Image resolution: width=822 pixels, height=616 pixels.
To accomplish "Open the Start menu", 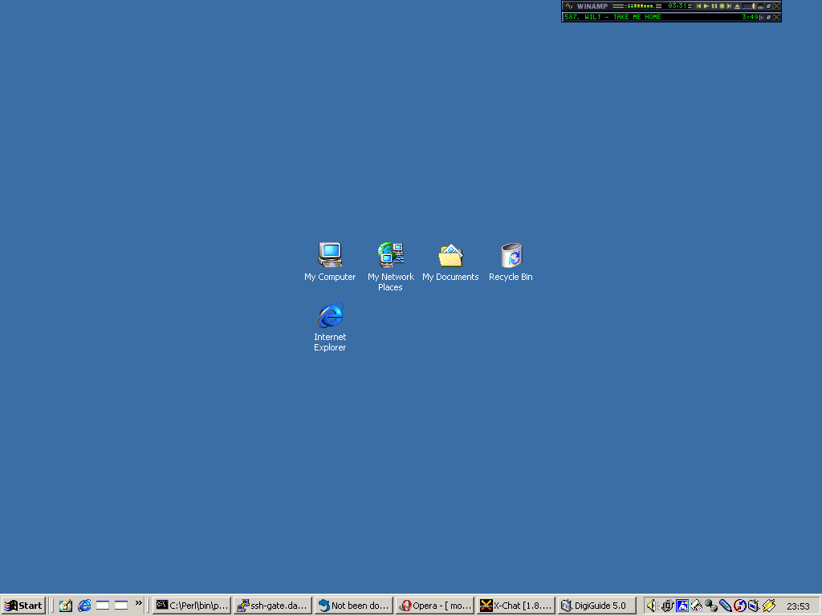I will point(24,606).
